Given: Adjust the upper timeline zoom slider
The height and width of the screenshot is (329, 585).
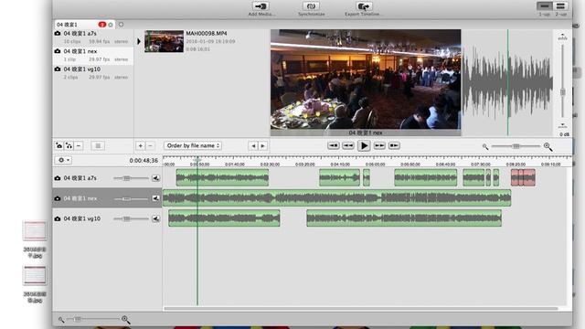Looking at the screenshot, I should click(x=516, y=146).
